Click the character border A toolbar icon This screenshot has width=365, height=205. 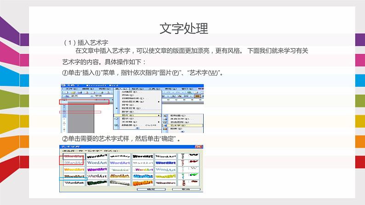[x=173, y=96]
